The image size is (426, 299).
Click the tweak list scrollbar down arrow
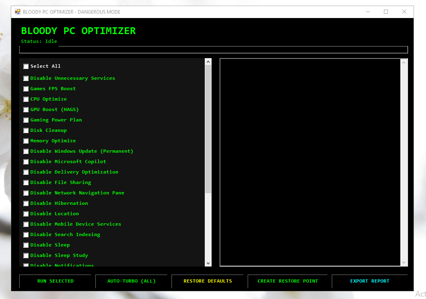tap(208, 263)
